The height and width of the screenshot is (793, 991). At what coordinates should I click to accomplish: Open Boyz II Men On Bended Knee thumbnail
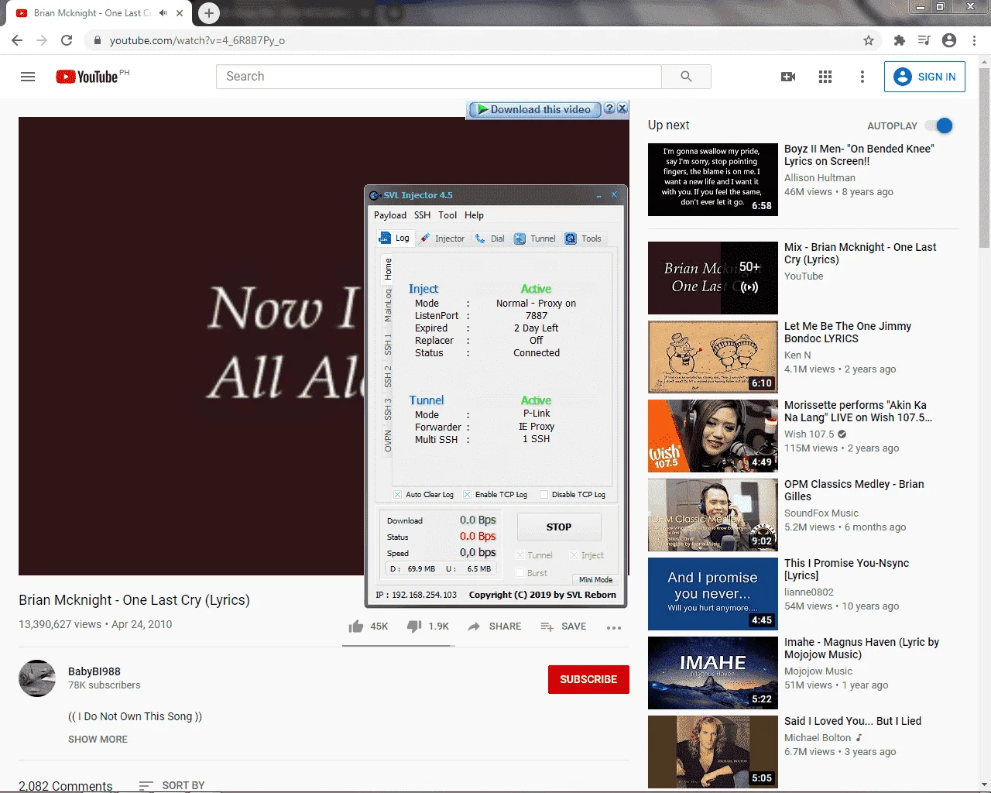(x=713, y=180)
